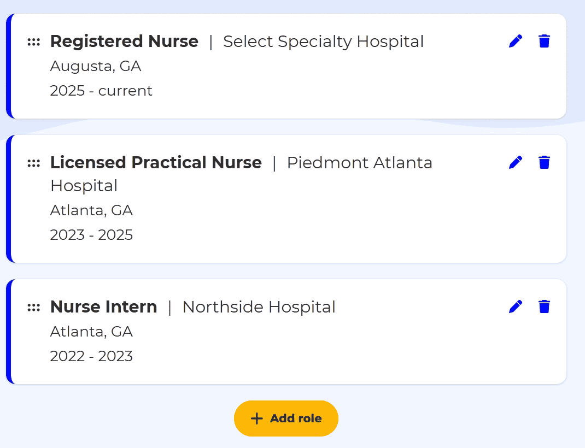Viewport: 585px width, 448px height.
Task: Edit the Registered Nurse role entry
Action: coord(514,40)
